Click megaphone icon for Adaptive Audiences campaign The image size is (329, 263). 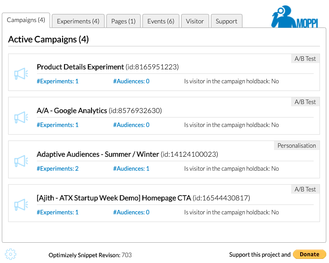21,161
